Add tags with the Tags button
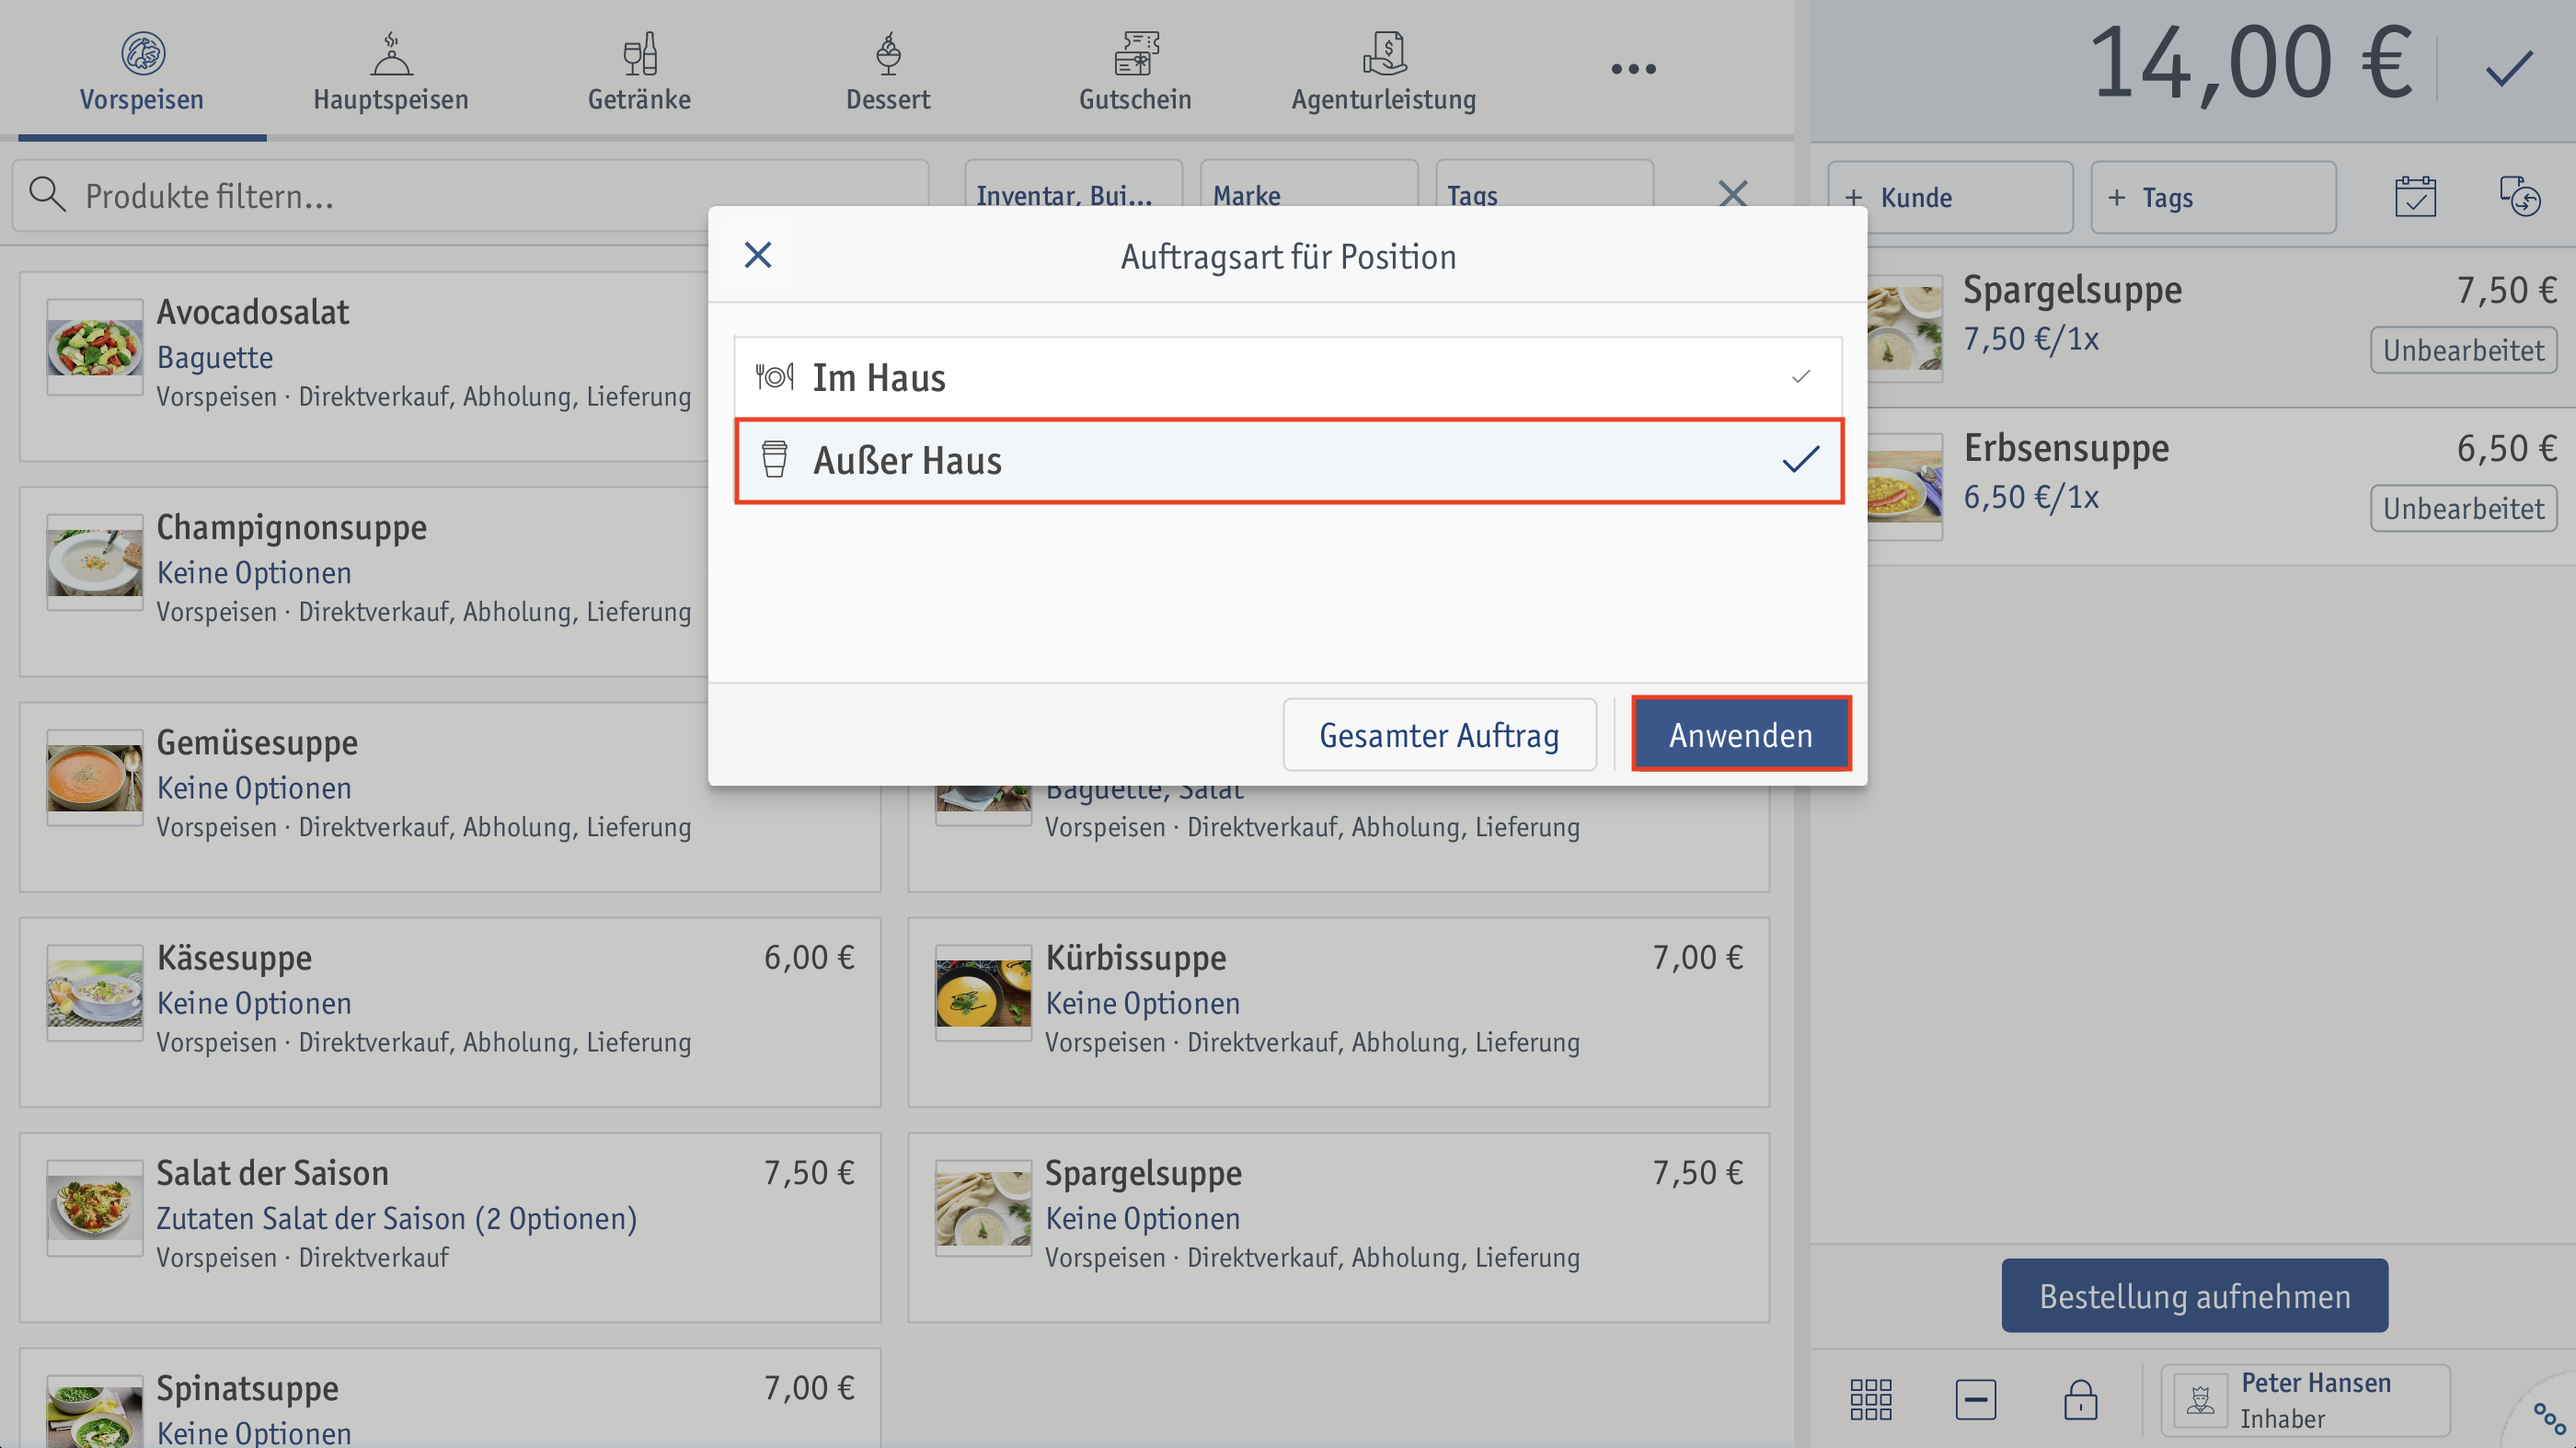Screen dimensions: 2576x1448 click(2213, 197)
